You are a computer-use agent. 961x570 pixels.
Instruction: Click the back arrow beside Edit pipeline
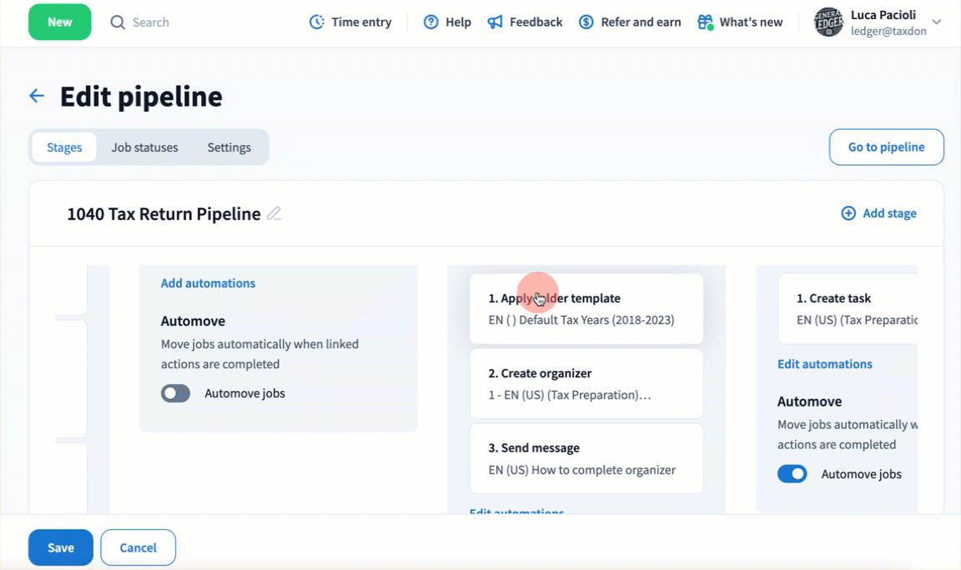[37, 96]
